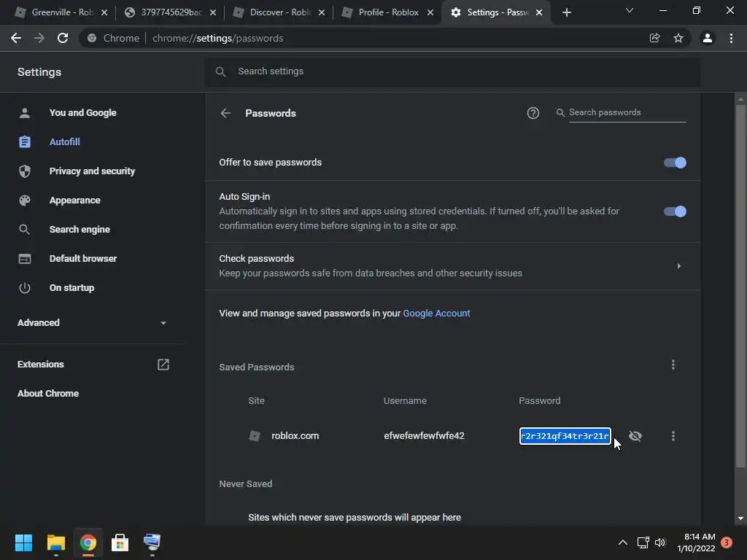Click the scrollbar up arrow

coord(740,99)
